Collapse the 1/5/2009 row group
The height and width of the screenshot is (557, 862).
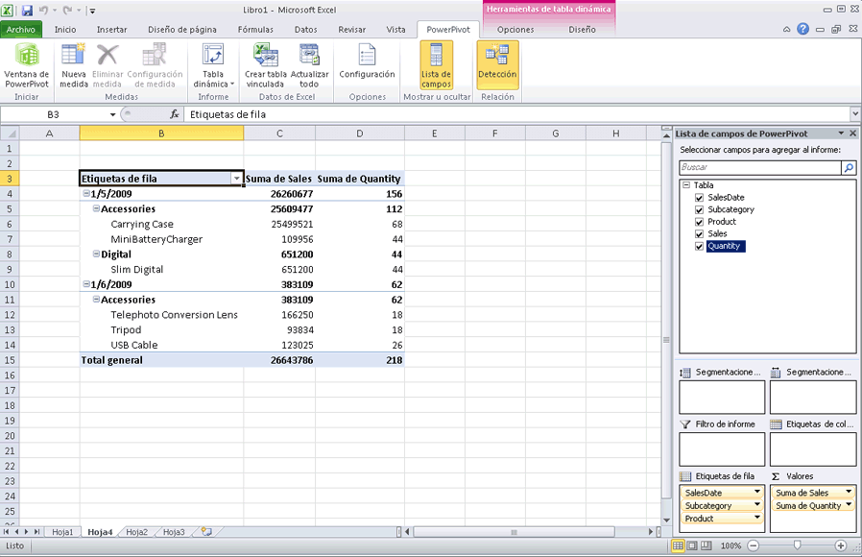click(x=84, y=193)
